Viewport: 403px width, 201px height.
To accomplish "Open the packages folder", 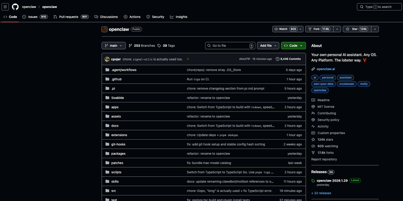I will tap(118, 154).
